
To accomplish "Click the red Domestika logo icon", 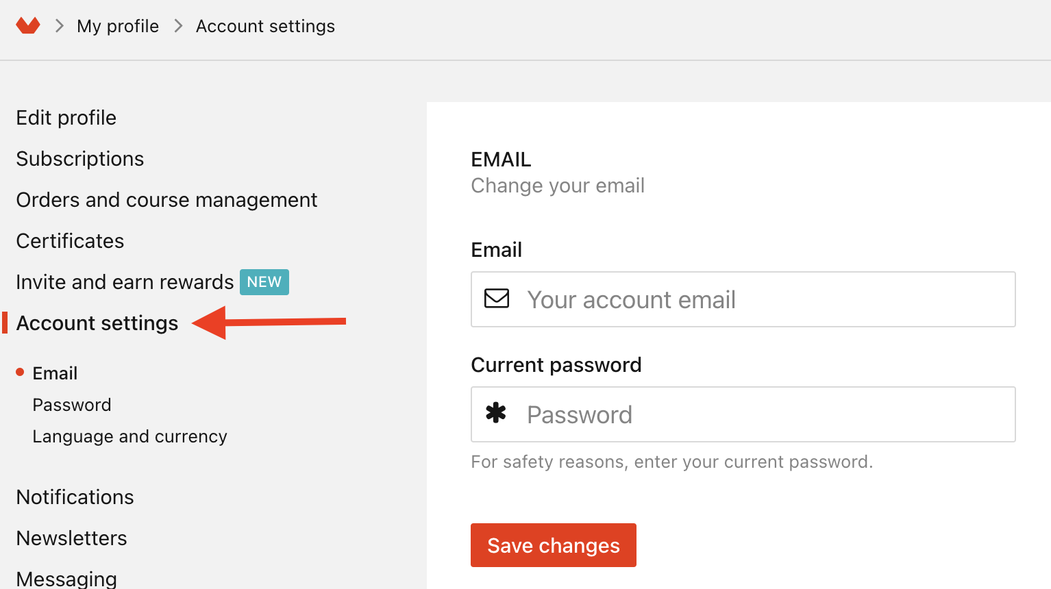I will (x=28, y=26).
